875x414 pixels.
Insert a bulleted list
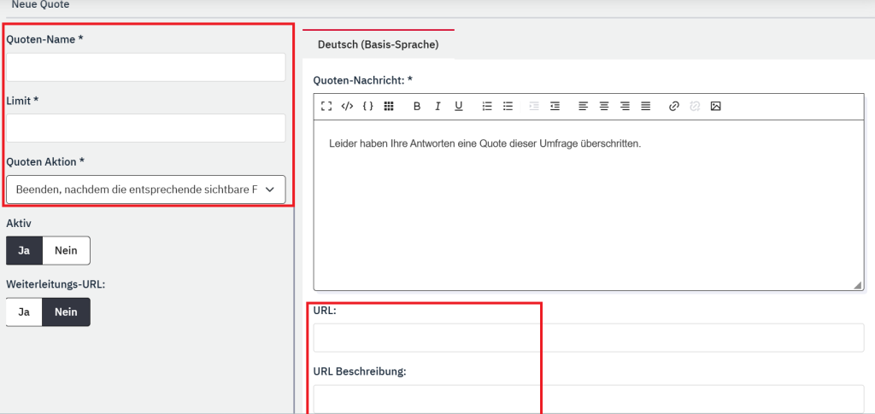coord(508,107)
